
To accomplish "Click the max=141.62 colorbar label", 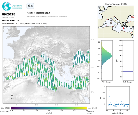I will pyautogui.click(x=92, y=108).
